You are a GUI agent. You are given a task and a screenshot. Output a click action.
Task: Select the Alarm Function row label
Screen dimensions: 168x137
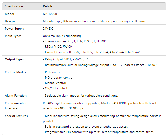[16, 96]
